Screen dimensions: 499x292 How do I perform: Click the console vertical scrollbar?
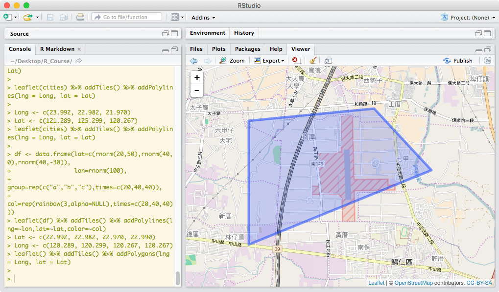click(x=178, y=278)
